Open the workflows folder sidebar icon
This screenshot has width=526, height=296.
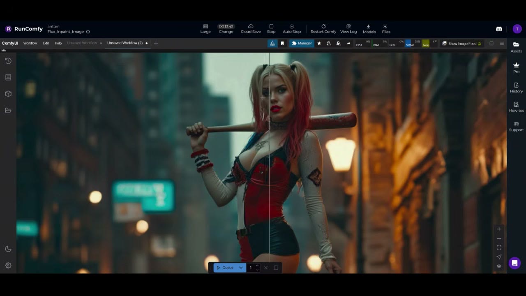[8, 110]
